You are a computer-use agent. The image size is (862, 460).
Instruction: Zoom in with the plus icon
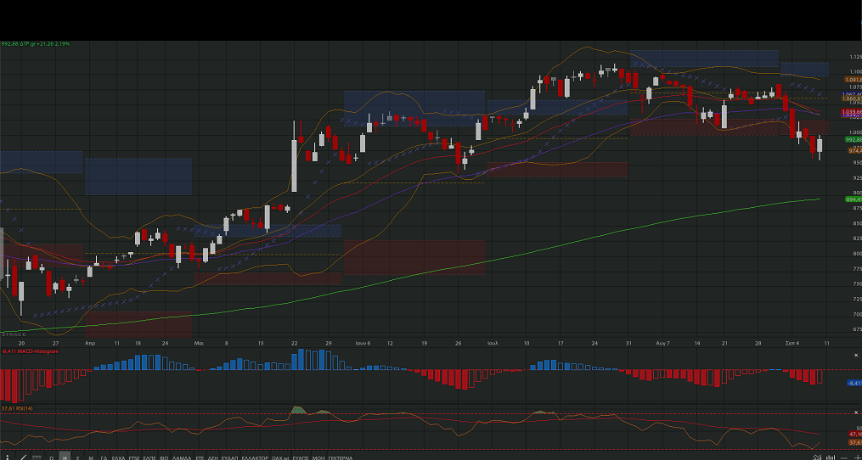pyautogui.click(x=858, y=457)
